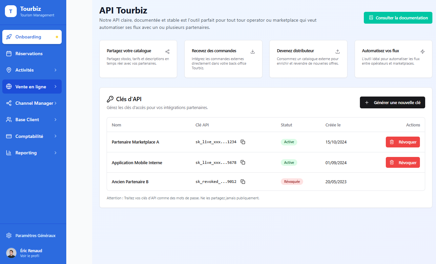This screenshot has height=264, width=436.
Task: Open Paramètres Généraux via the gear icon
Action: pyautogui.click(x=9, y=235)
